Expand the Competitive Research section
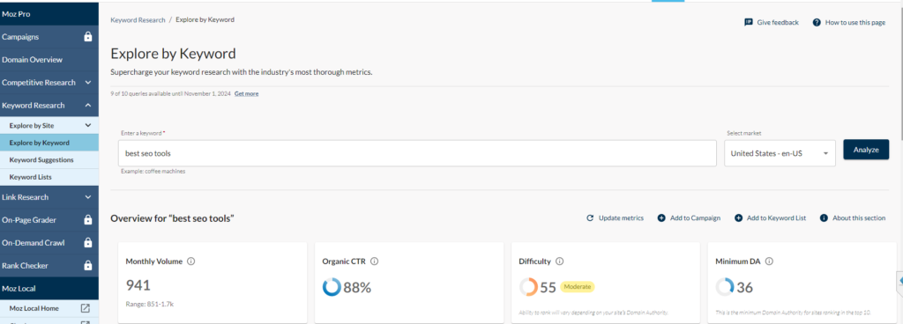Viewport: 903px width, 324px height. [x=88, y=83]
